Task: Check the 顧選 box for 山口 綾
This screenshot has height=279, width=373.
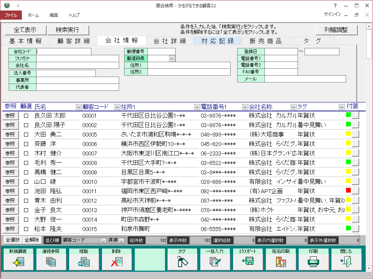Action: (26, 182)
